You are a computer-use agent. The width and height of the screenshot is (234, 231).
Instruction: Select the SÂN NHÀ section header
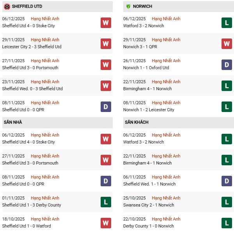point(13,122)
